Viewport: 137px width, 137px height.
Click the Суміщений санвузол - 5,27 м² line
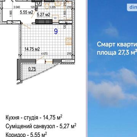[x=41, y=126]
